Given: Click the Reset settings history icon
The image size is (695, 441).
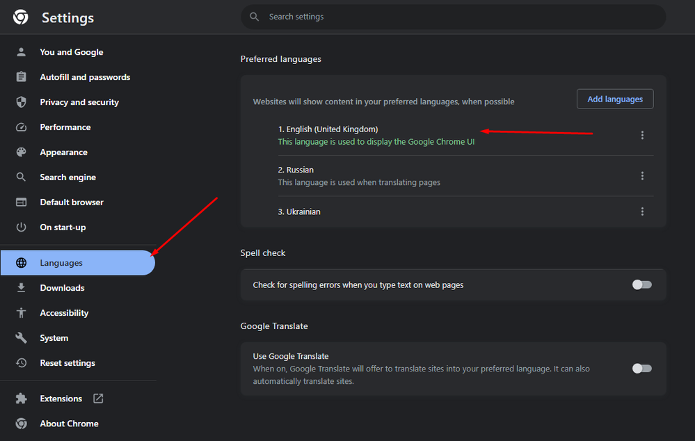Looking at the screenshot, I should [21, 363].
